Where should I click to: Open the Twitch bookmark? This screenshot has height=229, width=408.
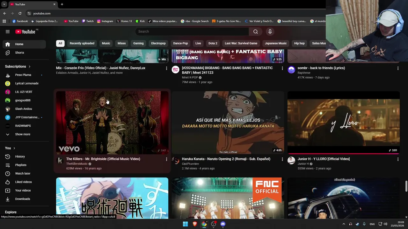(88, 21)
